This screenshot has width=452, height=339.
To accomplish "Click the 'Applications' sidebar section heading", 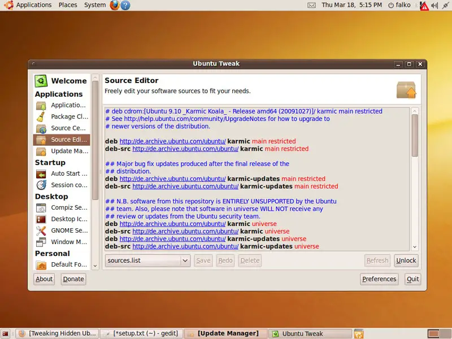I will [59, 94].
